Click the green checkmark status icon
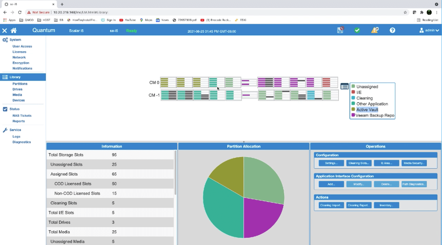This screenshot has height=245, width=442. tap(357, 30)
